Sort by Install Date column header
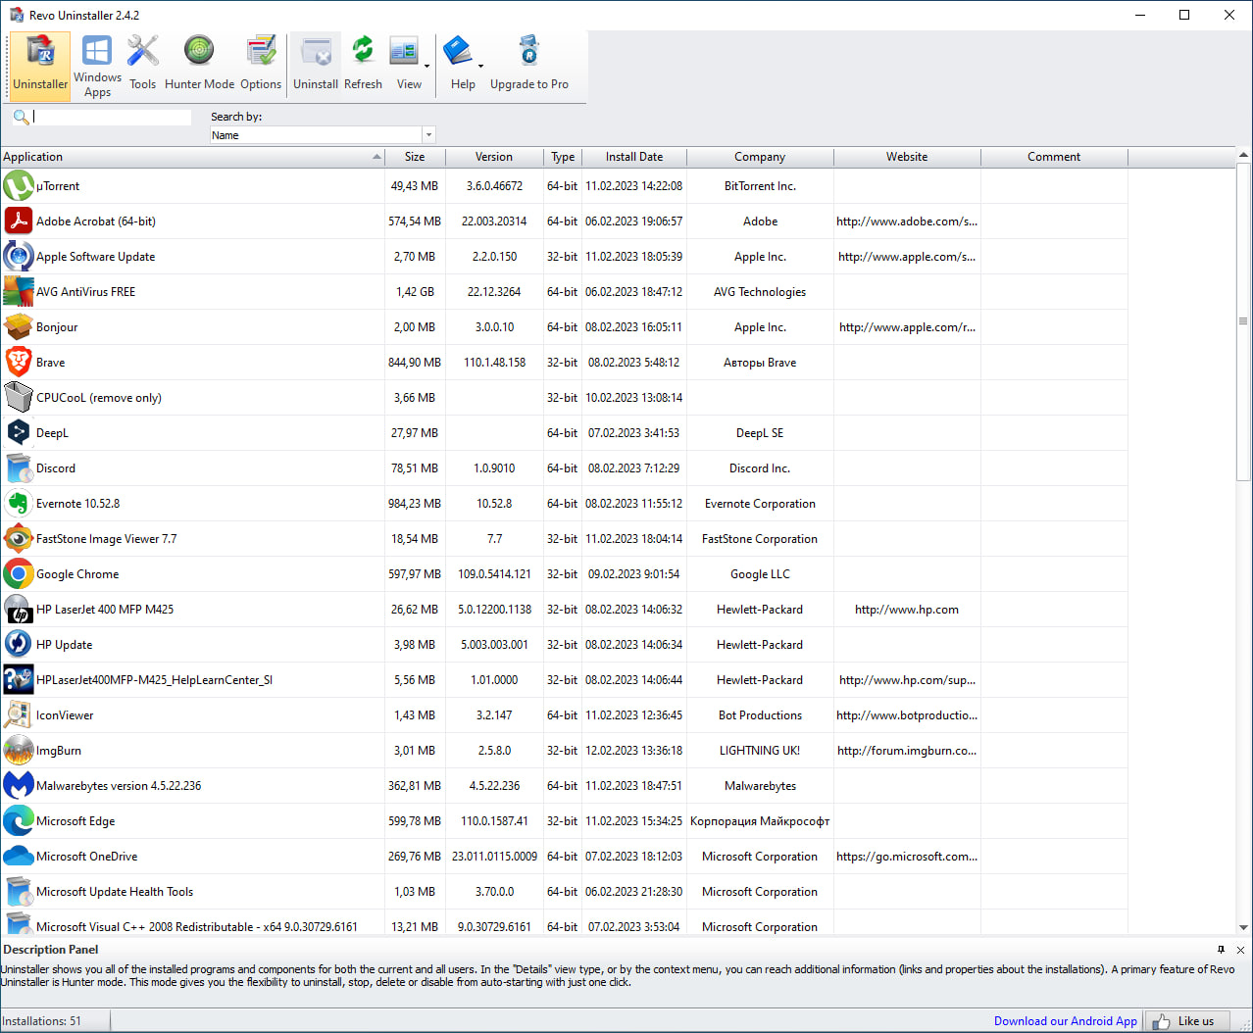Image resolution: width=1253 pixels, height=1033 pixels. coord(634,157)
